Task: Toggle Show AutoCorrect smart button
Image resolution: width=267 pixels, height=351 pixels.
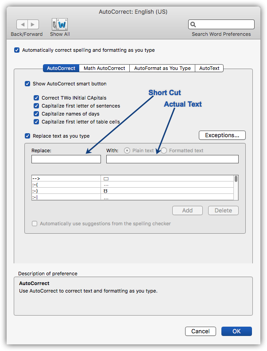Action: [27, 84]
